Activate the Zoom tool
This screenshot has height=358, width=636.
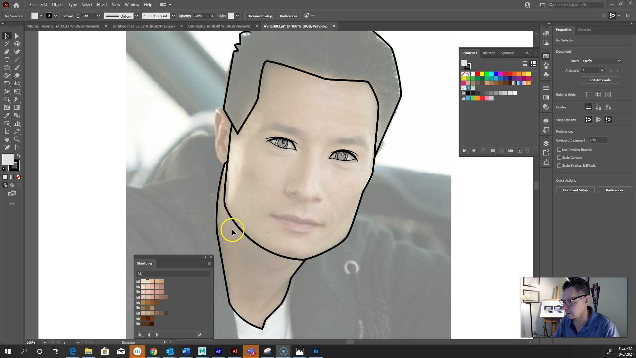[17, 139]
